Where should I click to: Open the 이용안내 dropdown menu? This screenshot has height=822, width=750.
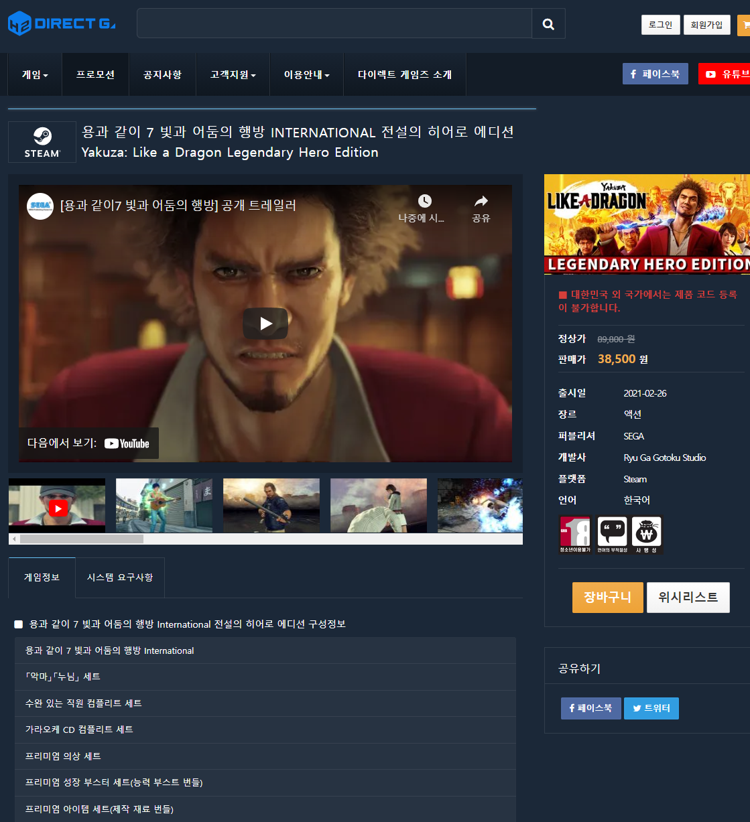click(x=306, y=74)
